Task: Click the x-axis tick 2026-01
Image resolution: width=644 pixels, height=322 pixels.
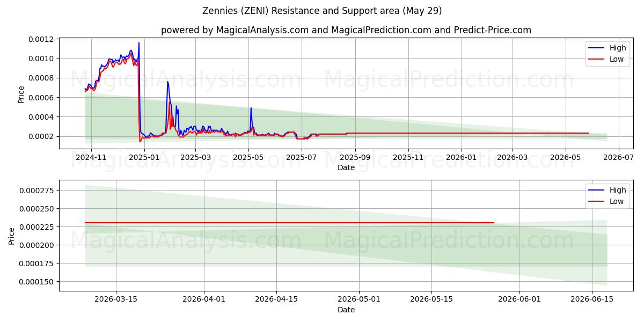Action: pos(462,158)
